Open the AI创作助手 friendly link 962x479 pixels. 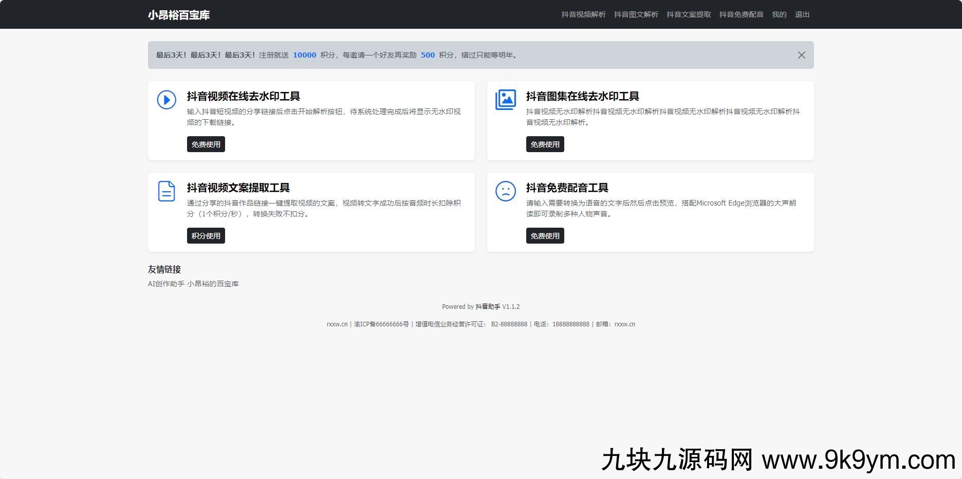click(x=166, y=284)
